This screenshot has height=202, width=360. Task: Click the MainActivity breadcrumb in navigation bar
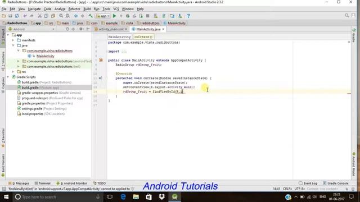pos(174,23)
